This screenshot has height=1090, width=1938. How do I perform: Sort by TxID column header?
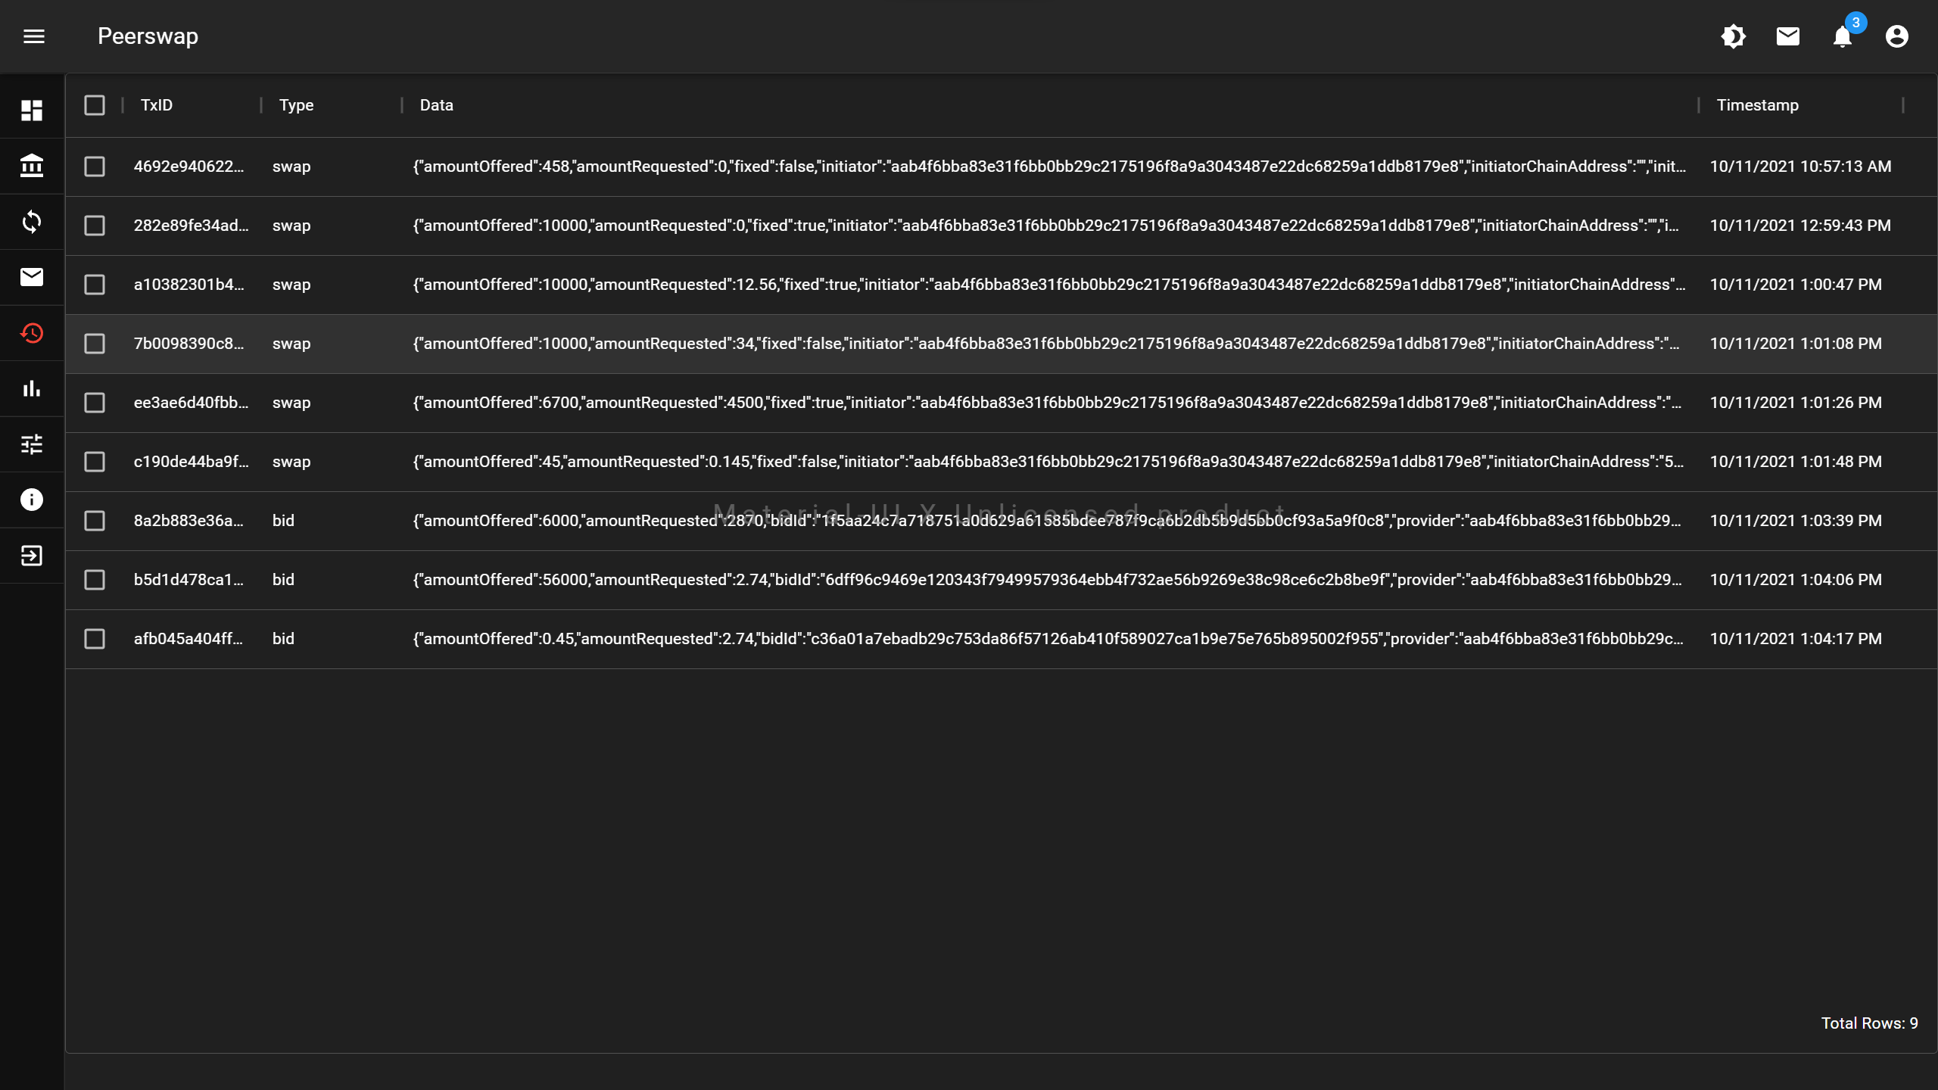pyautogui.click(x=157, y=105)
